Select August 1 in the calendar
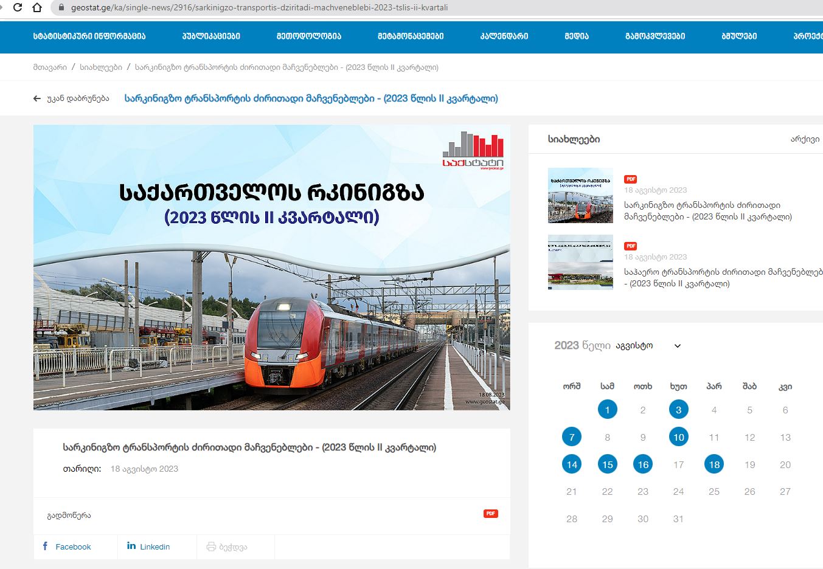Screen dimensions: 823x569 click(607, 410)
